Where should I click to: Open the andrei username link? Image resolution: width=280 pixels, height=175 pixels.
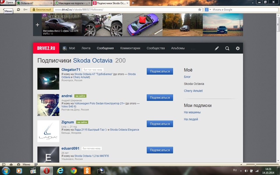pos(67,96)
